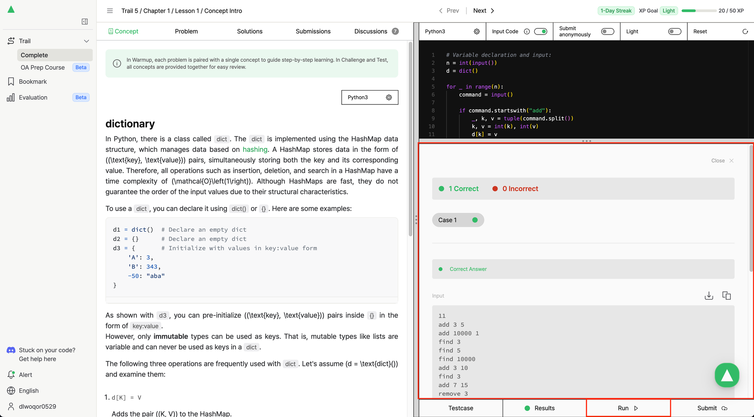The height and width of the screenshot is (417, 754).
Task: Open the editor Python3 language dropdown
Action: click(x=452, y=32)
